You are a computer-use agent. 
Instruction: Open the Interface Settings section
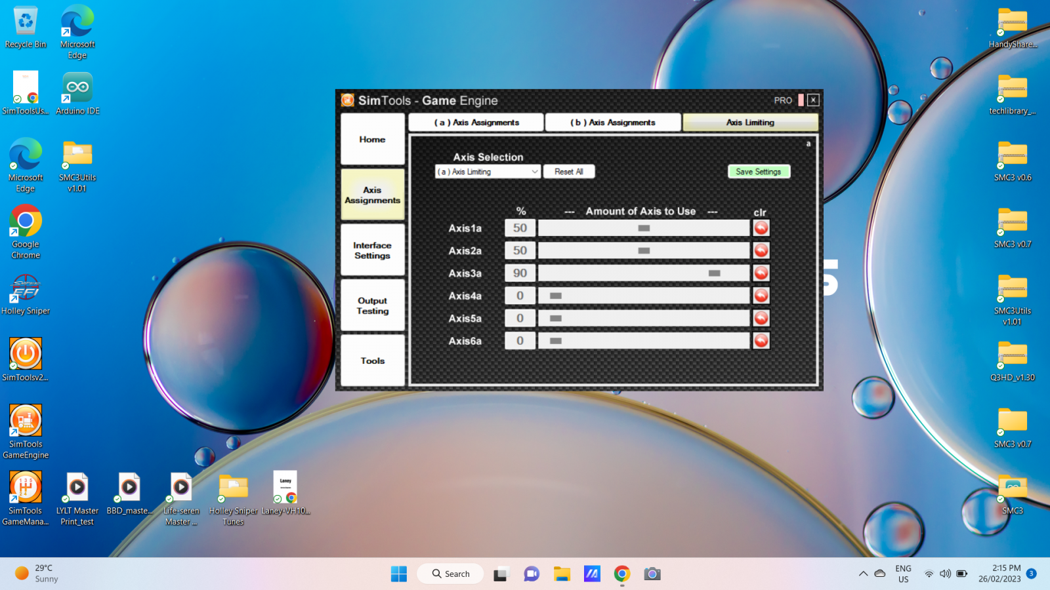click(x=373, y=250)
